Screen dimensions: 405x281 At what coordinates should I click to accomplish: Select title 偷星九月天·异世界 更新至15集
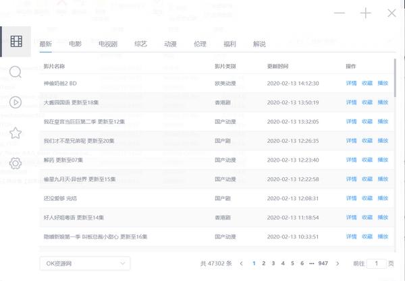click(80, 179)
